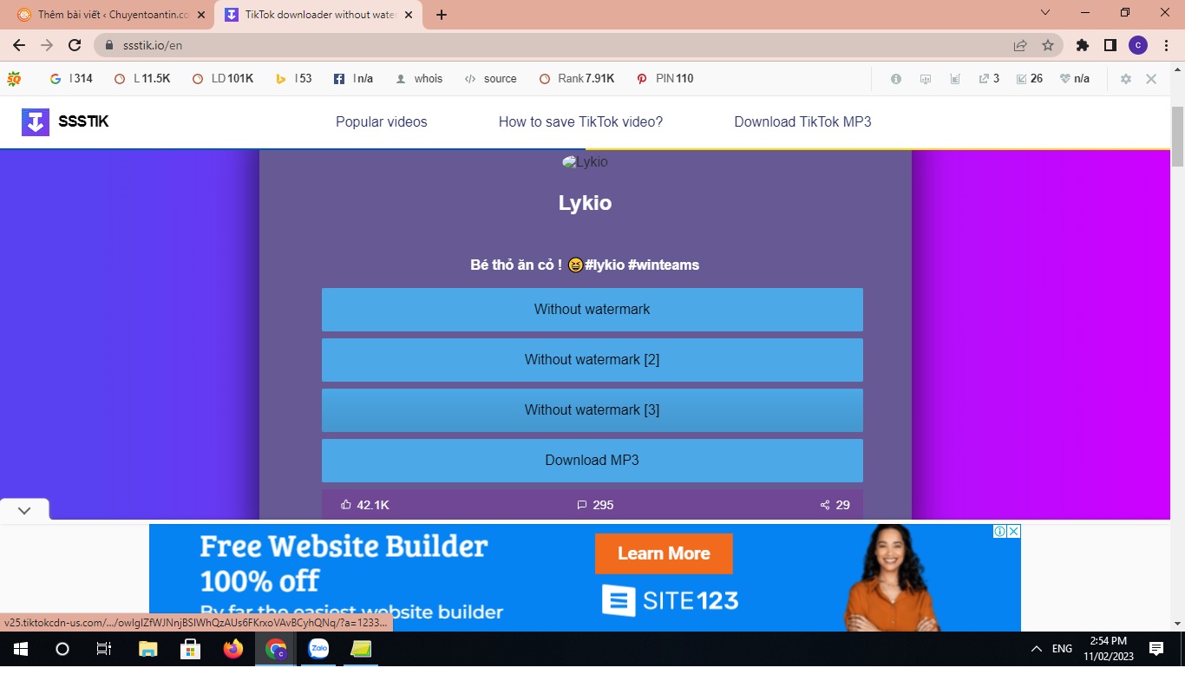
Task: Click the page info icon in SEO toolbar
Action: pyautogui.click(x=896, y=79)
